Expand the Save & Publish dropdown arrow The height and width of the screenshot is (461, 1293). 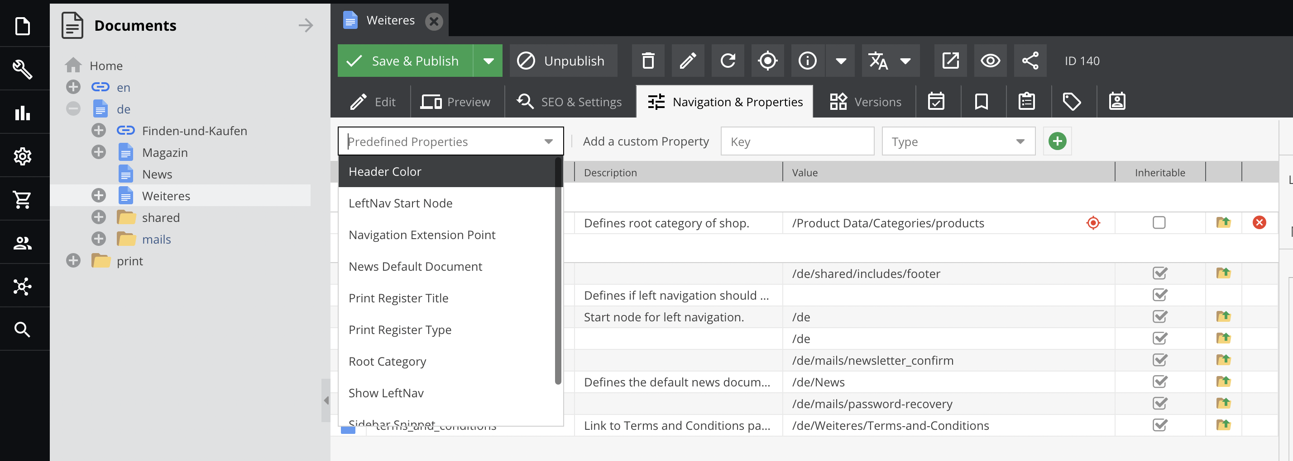(488, 61)
